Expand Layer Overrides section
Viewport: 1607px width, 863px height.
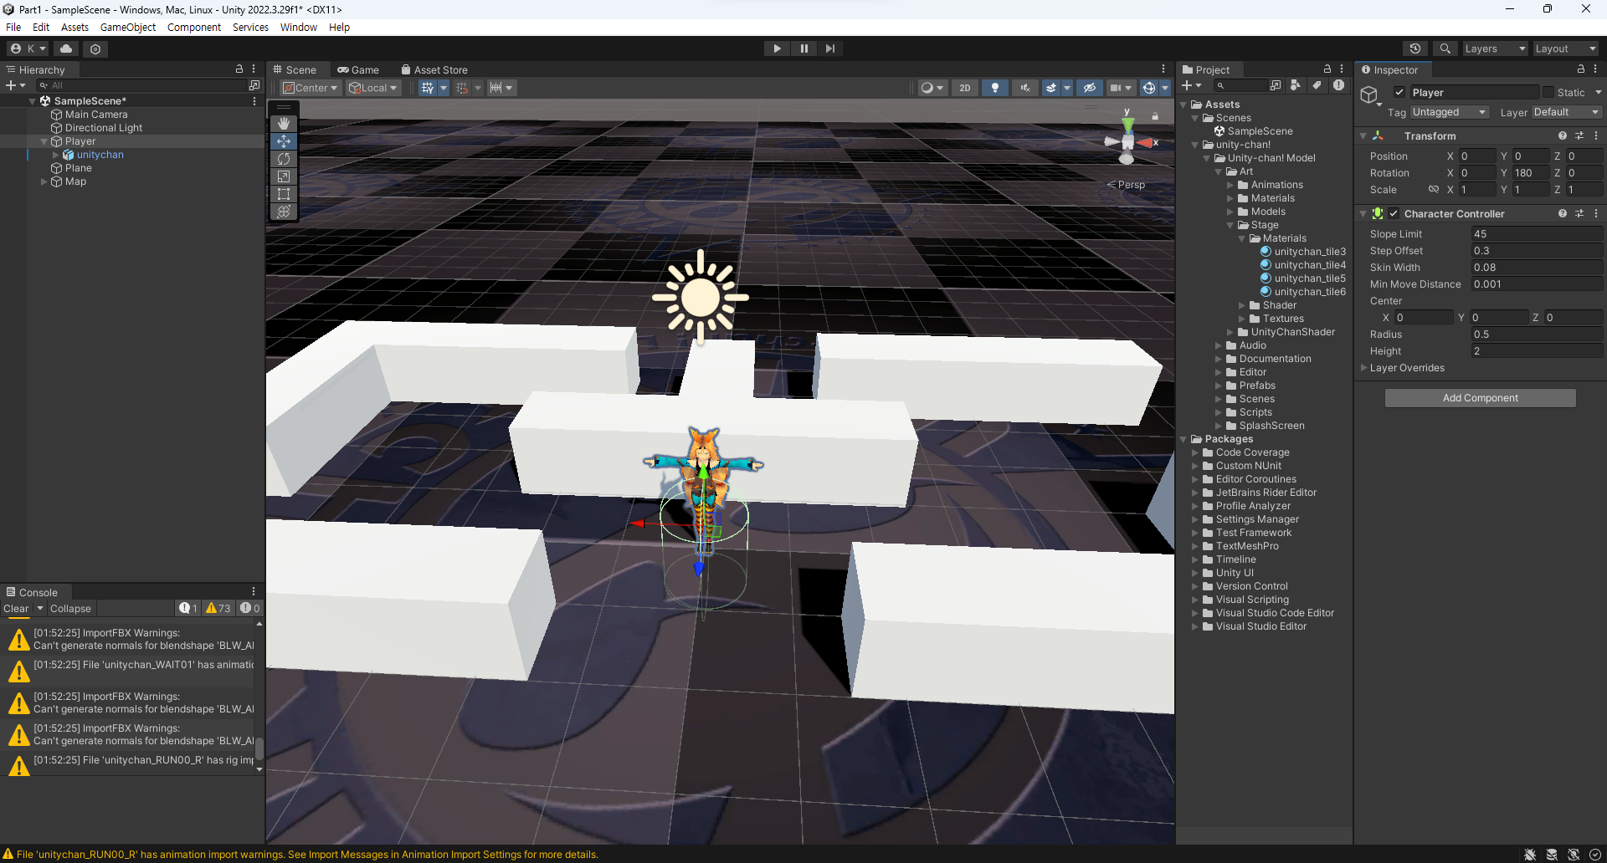pos(1363,368)
